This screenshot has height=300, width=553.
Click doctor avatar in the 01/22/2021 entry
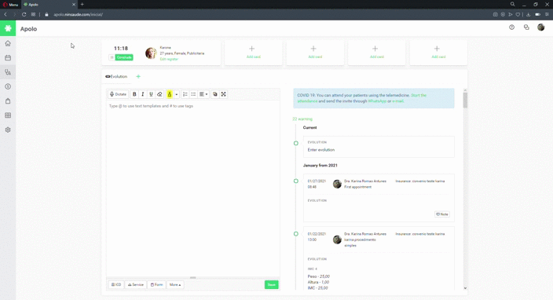click(337, 240)
